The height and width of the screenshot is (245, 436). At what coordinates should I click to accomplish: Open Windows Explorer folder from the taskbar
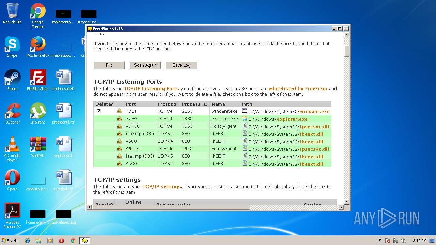click(x=38, y=241)
